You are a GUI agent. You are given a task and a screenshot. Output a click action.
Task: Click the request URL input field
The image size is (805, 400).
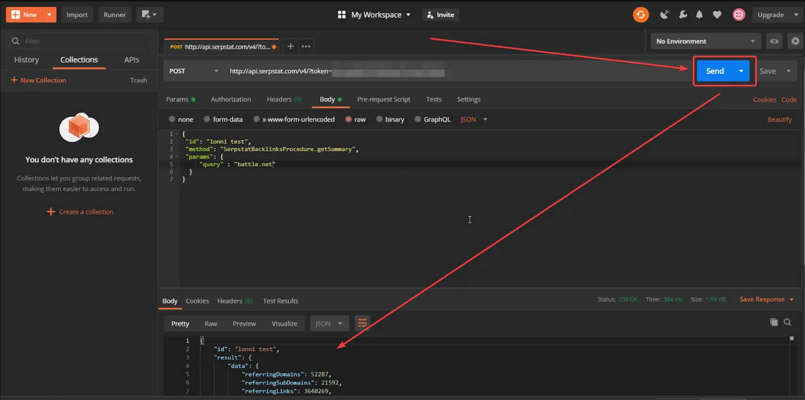[x=458, y=71]
